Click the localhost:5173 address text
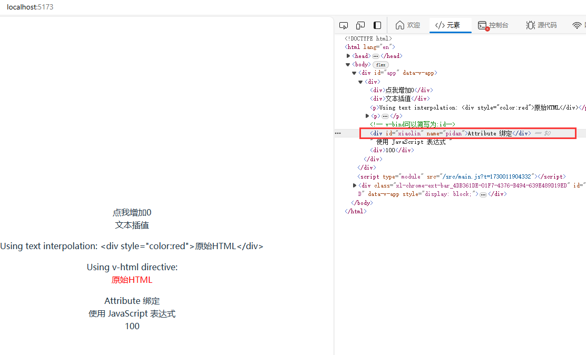The height and width of the screenshot is (355, 586). point(30,7)
